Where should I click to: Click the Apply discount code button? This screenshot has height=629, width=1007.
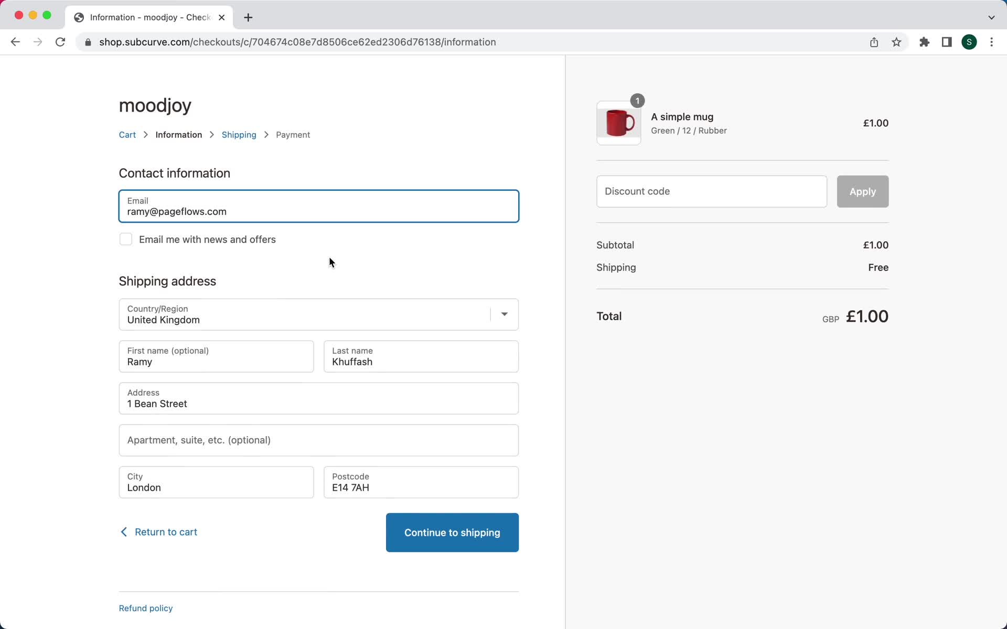(863, 191)
